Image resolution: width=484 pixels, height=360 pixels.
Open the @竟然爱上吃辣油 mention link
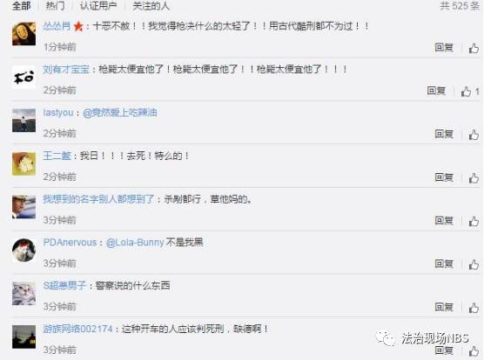tap(120, 112)
